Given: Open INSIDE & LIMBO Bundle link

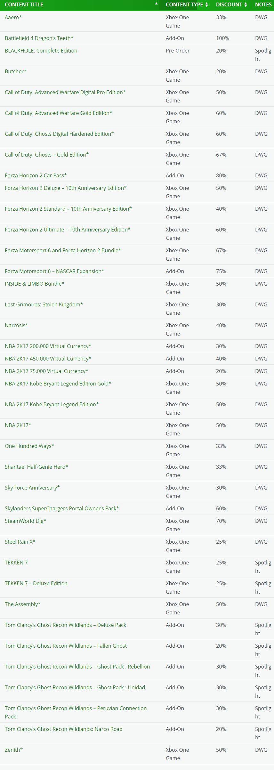Looking at the screenshot, I should [35, 284].
